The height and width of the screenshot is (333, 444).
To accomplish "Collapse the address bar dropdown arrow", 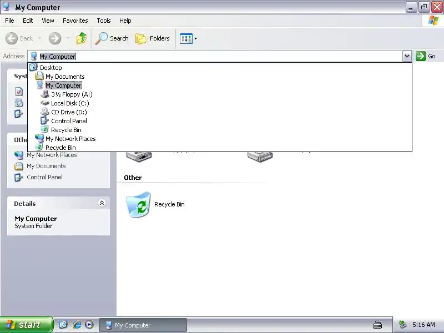I will 407,56.
